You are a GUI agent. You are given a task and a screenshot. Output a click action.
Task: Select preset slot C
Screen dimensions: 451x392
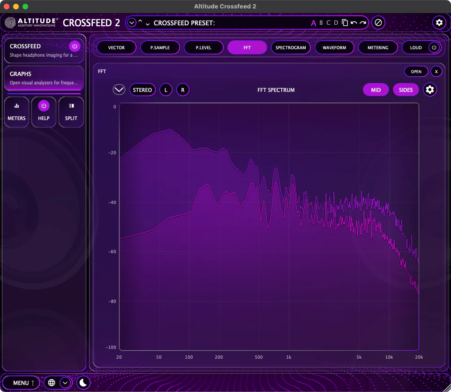329,23
